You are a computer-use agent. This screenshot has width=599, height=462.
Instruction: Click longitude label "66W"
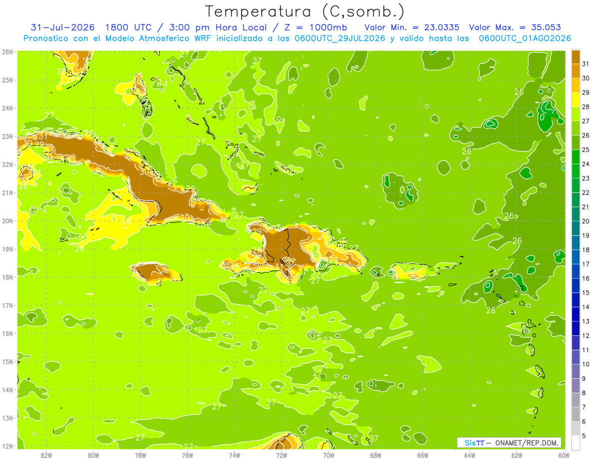click(423, 455)
